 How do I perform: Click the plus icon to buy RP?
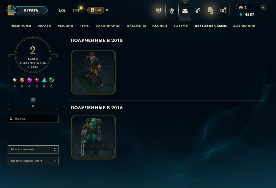tap(263, 7)
